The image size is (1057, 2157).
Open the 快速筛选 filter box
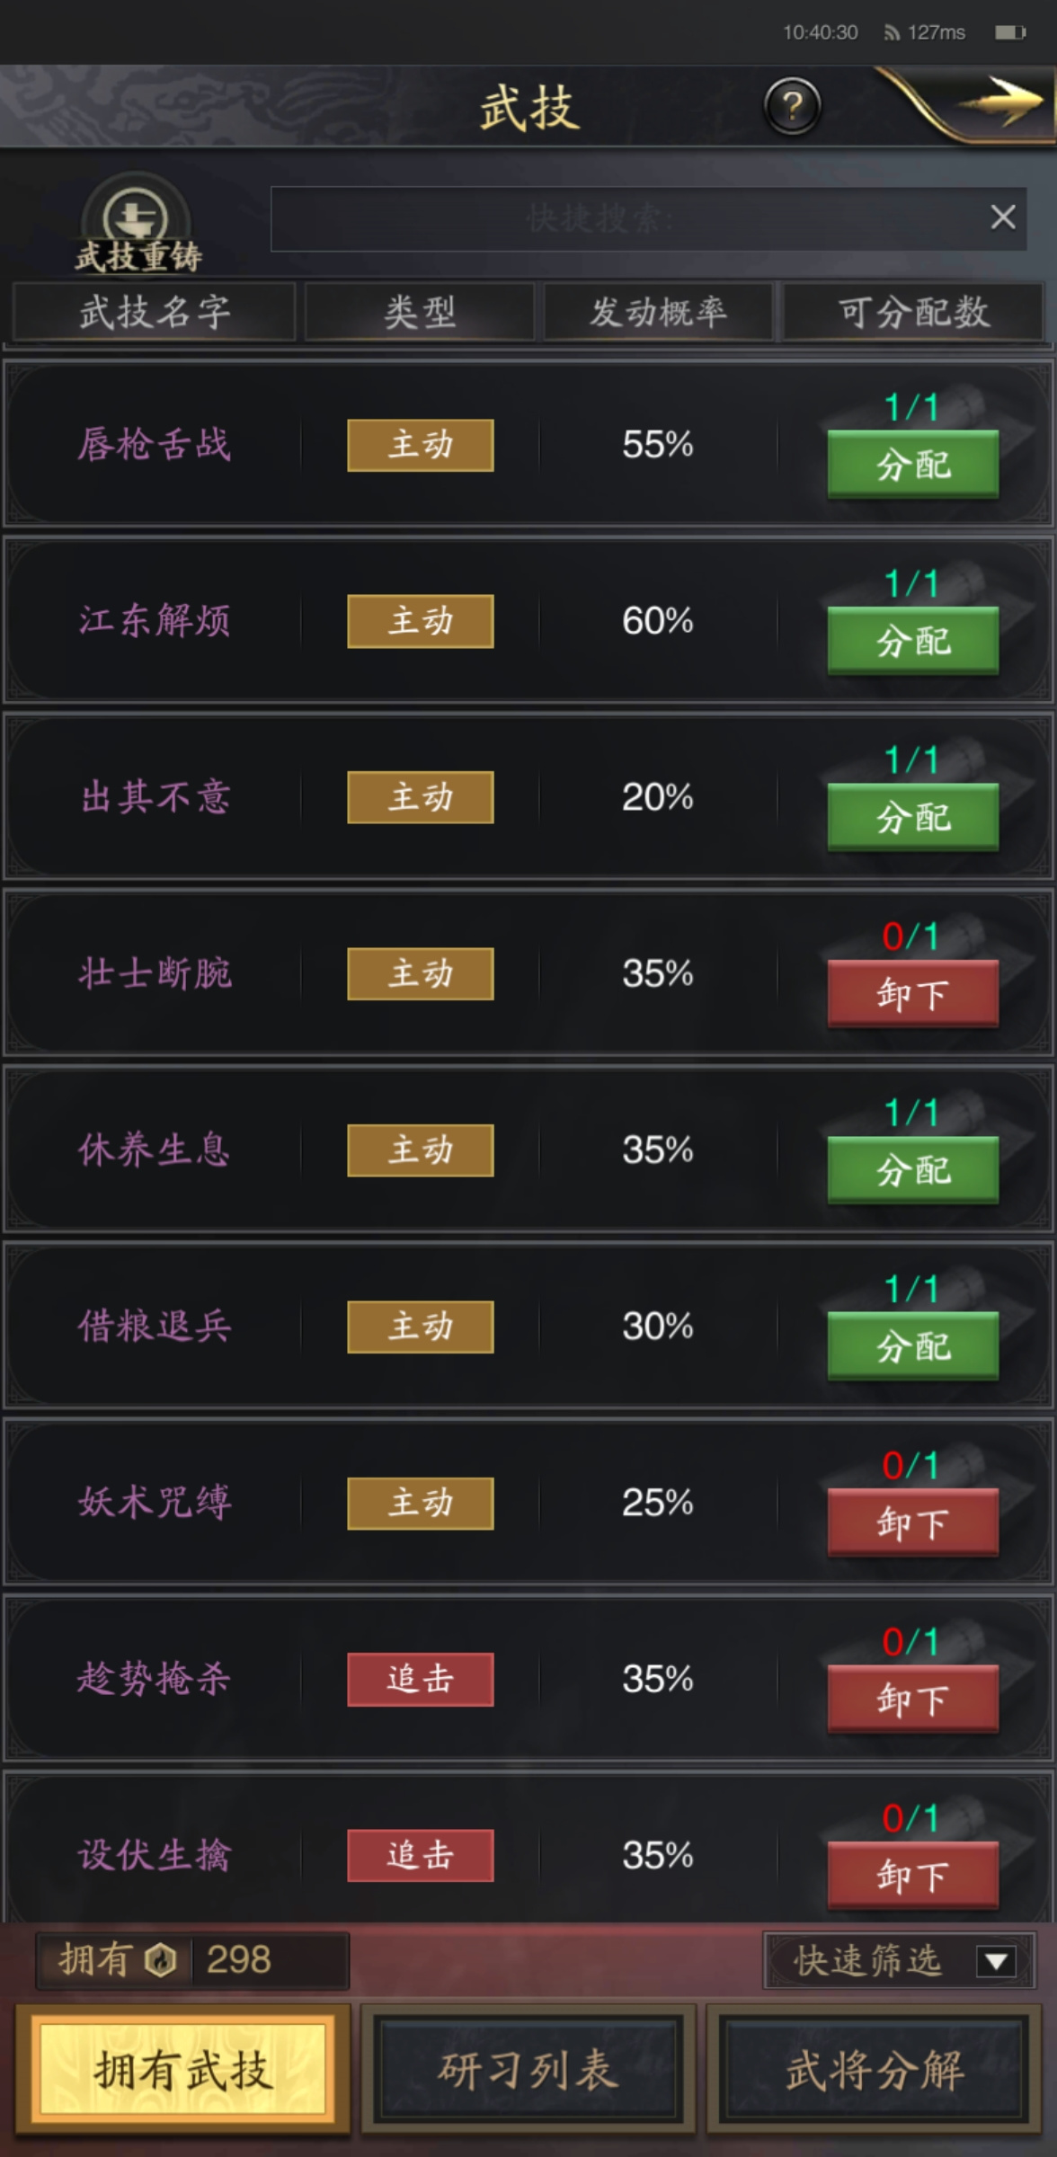pyautogui.click(x=899, y=1961)
